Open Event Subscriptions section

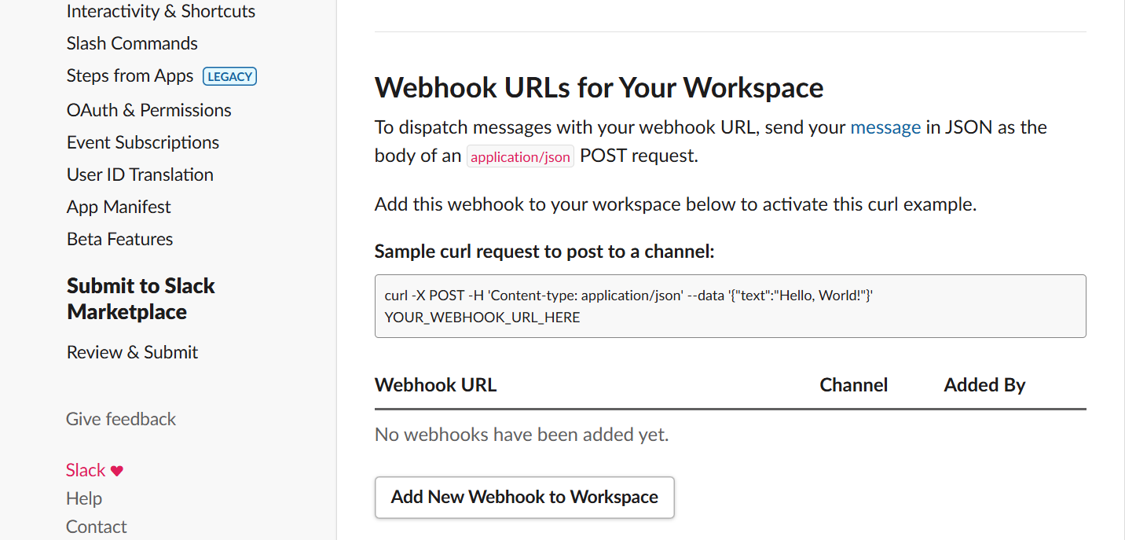[x=142, y=142]
